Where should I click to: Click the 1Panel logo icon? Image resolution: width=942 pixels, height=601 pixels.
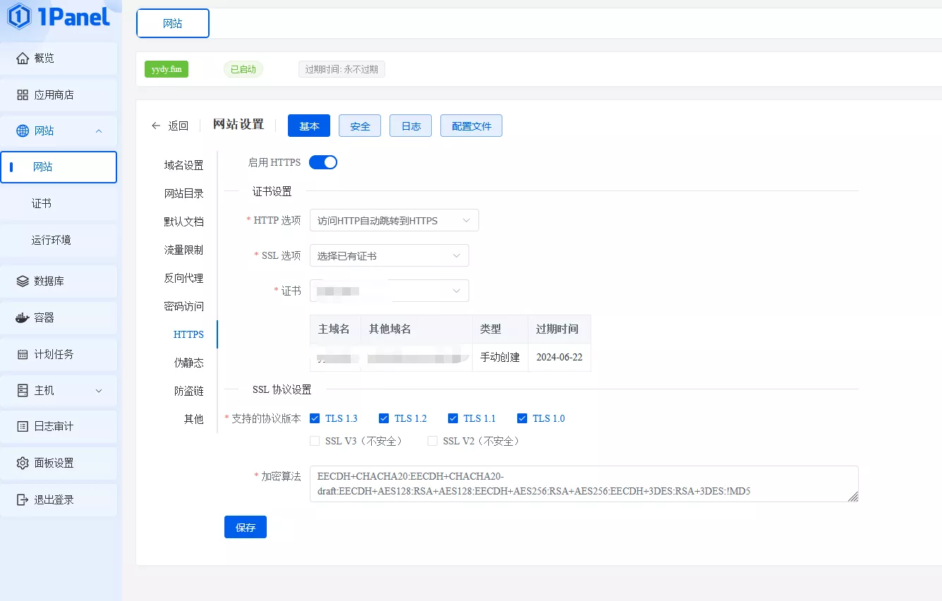coord(19,16)
